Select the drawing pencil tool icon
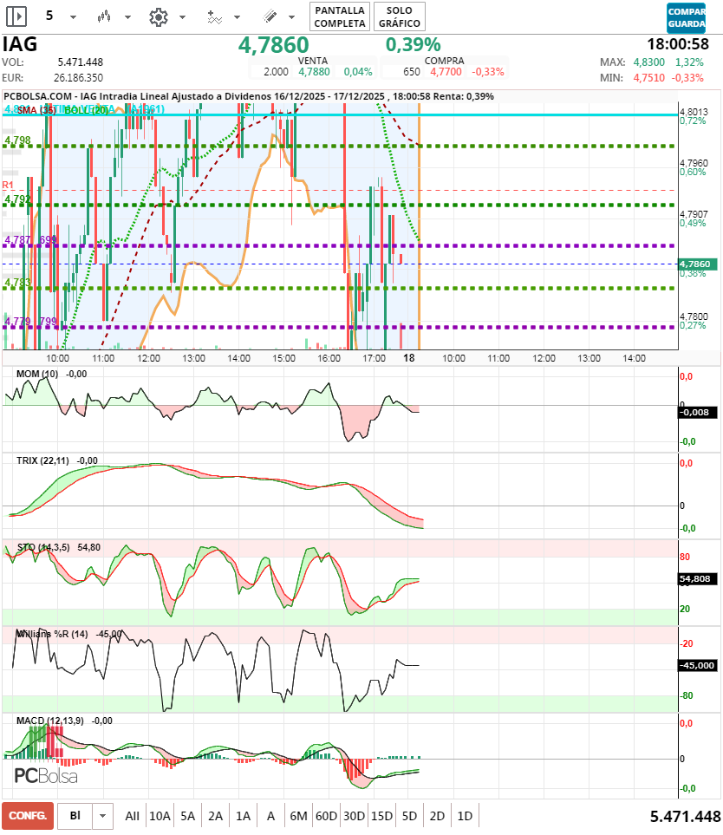 pos(270,16)
